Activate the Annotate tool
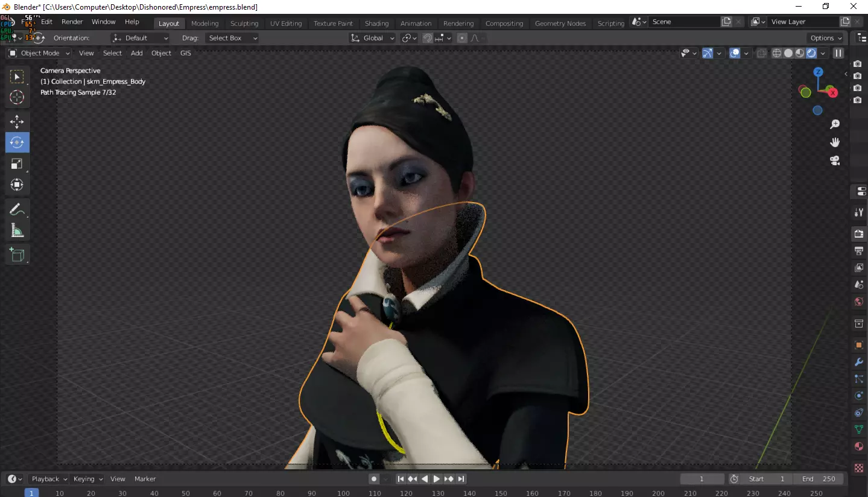868x497 pixels. [17, 209]
